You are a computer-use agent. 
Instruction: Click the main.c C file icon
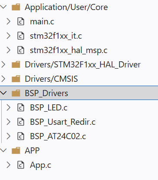(21, 21)
